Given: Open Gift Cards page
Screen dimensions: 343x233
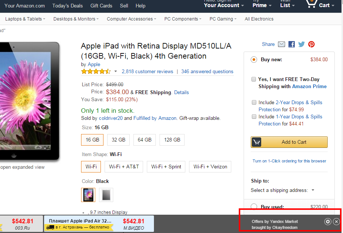Looking at the screenshot, I should click(101, 6).
